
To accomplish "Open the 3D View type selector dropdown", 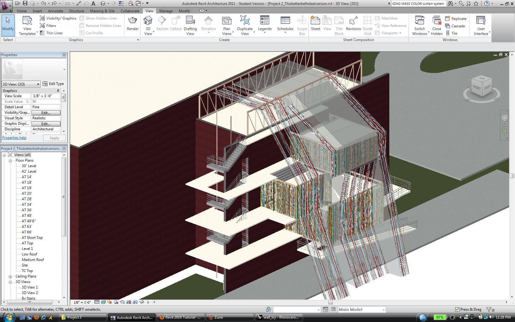I will click(38, 84).
